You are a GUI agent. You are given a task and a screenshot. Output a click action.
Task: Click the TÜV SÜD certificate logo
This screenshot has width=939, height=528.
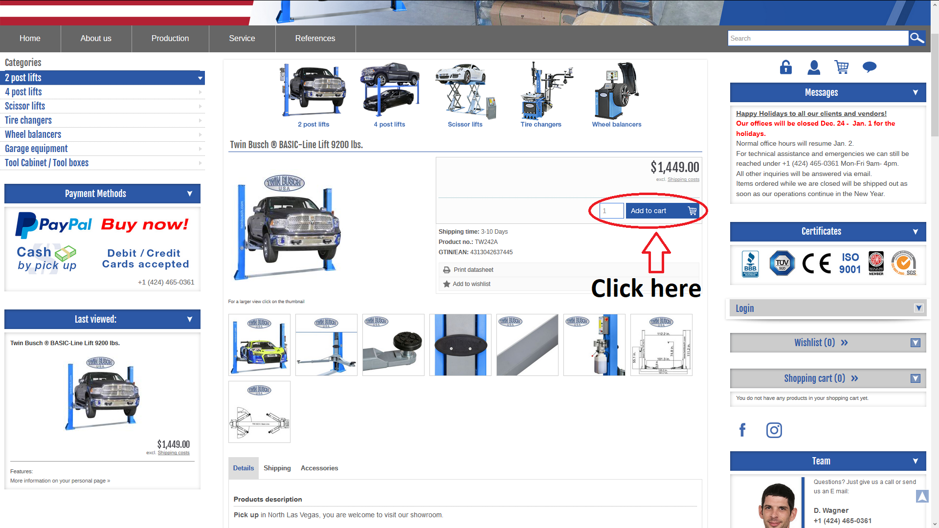click(782, 263)
